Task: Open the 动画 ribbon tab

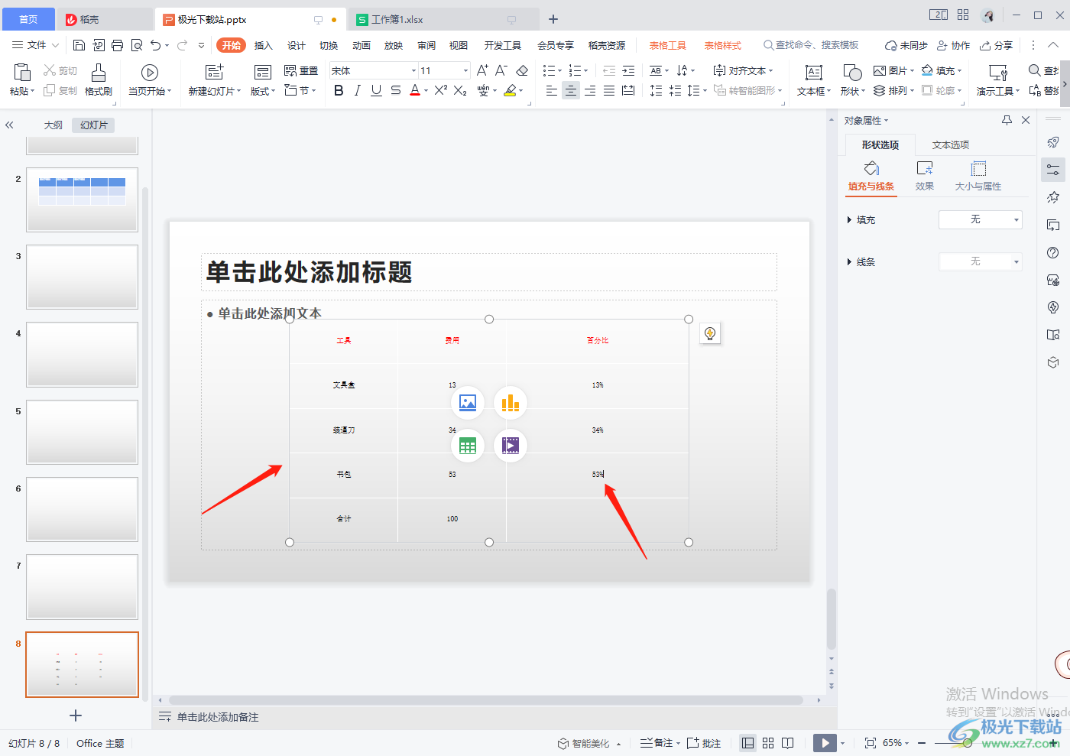Action: pyautogui.click(x=362, y=45)
